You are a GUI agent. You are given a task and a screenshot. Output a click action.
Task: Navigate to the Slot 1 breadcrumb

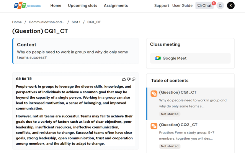76,22
